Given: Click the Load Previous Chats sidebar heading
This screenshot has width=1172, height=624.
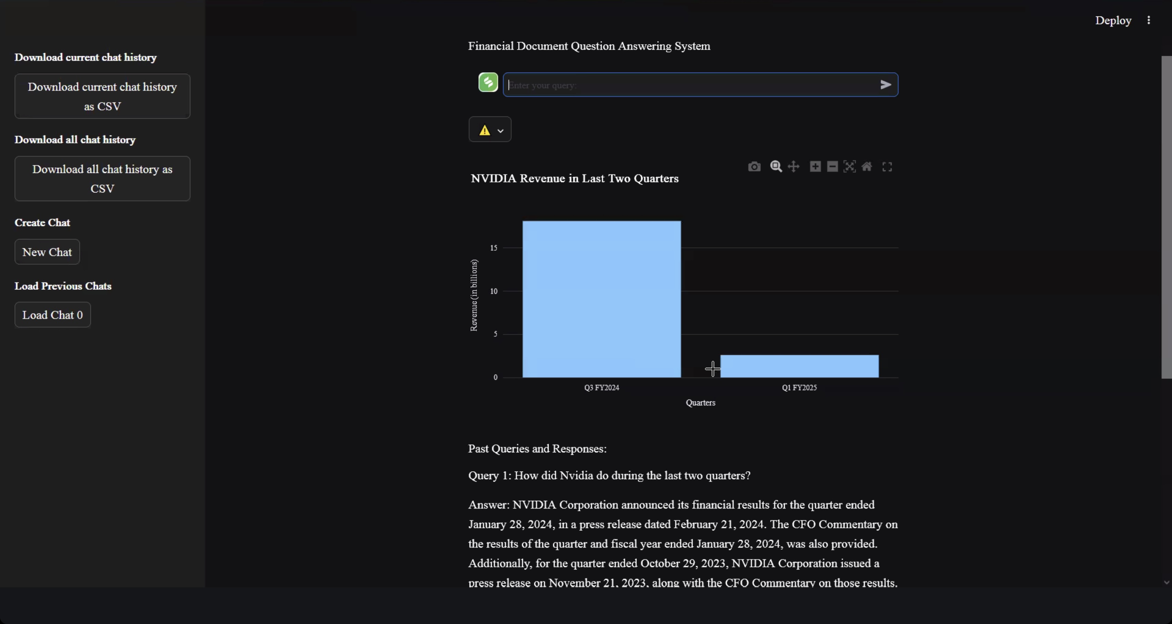Looking at the screenshot, I should tap(63, 286).
